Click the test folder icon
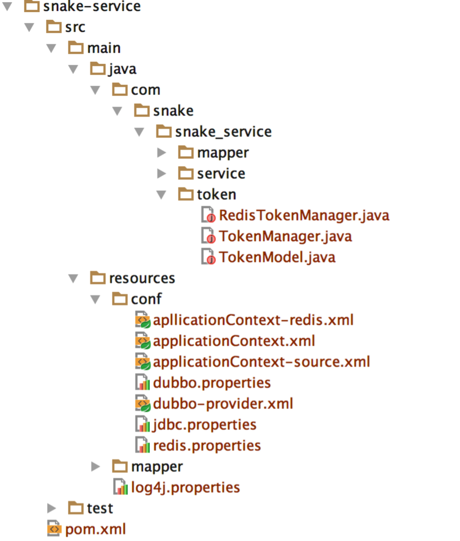This screenshot has height=541, width=460. pos(76,508)
